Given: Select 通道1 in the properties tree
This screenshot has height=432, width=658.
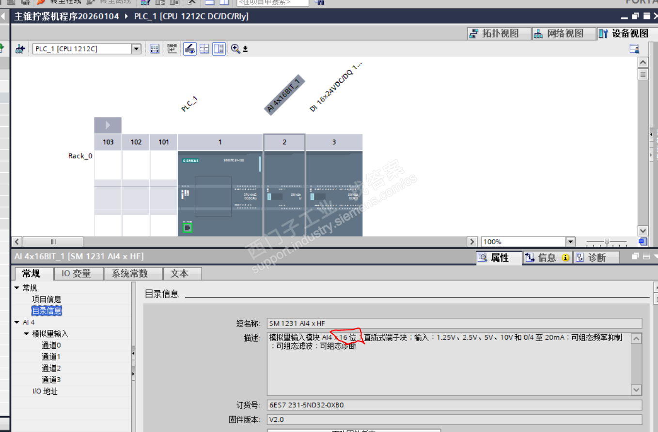Looking at the screenshot, I should point(51,357).
